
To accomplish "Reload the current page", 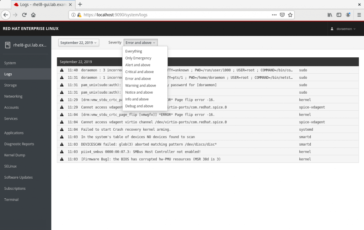I will coord(24,15).
